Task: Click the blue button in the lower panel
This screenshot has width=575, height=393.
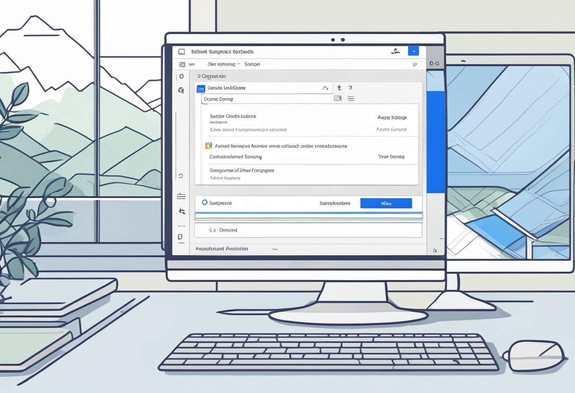Action: click(386, 203)
